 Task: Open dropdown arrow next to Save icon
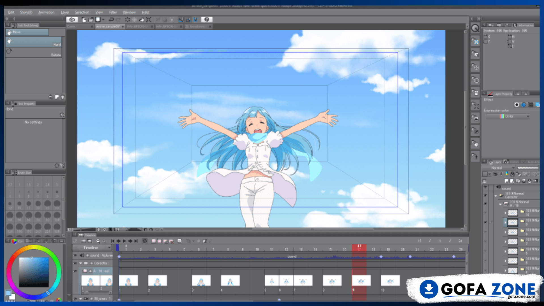[x=103, y=20]
